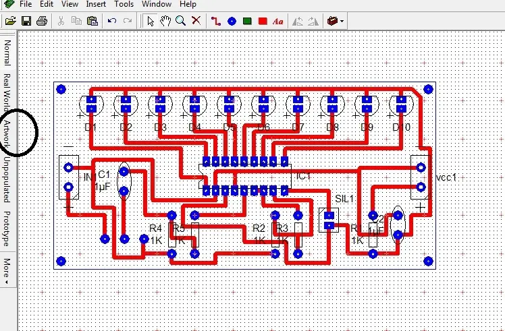Open the Edit menu
The width and height of the screenshot is (505, 331).
tap(47, 4)
